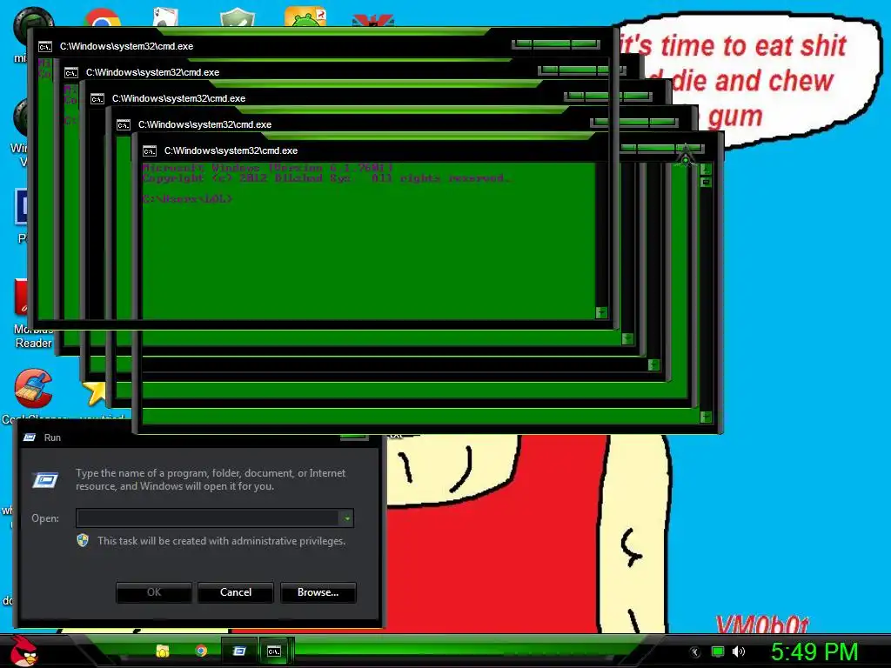
Task: Open the green monitor tray icon
Action: [x=718, y=651]
